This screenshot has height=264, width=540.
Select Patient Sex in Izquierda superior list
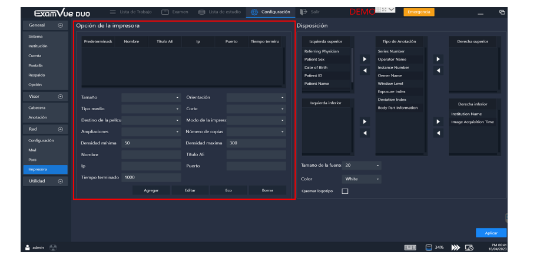[326, 60]
